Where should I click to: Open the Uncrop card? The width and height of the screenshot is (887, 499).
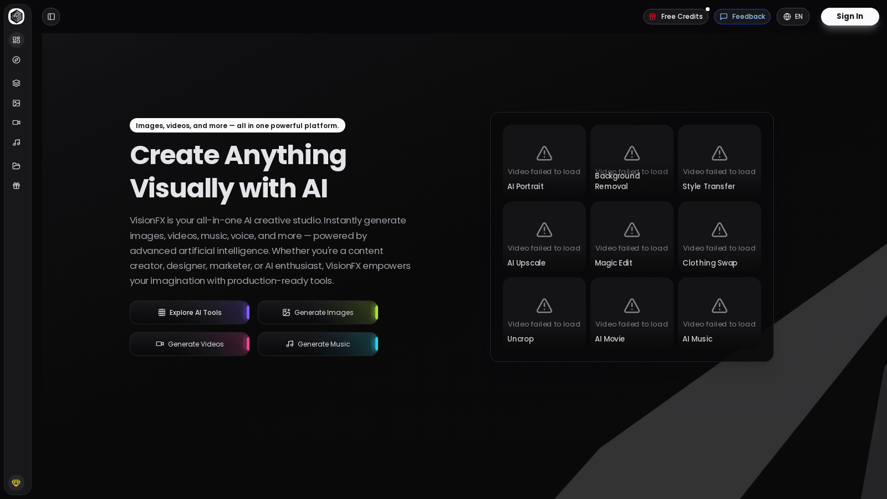tap(544, 313)
